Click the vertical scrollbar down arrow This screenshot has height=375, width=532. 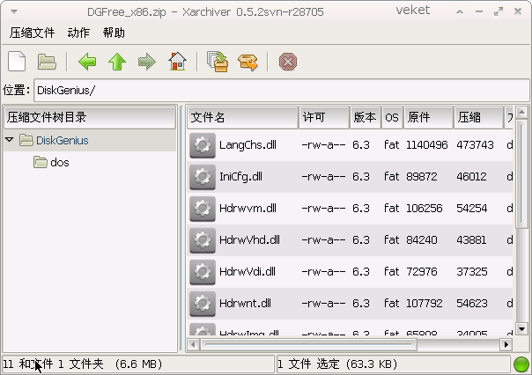(x=521, y=328)
